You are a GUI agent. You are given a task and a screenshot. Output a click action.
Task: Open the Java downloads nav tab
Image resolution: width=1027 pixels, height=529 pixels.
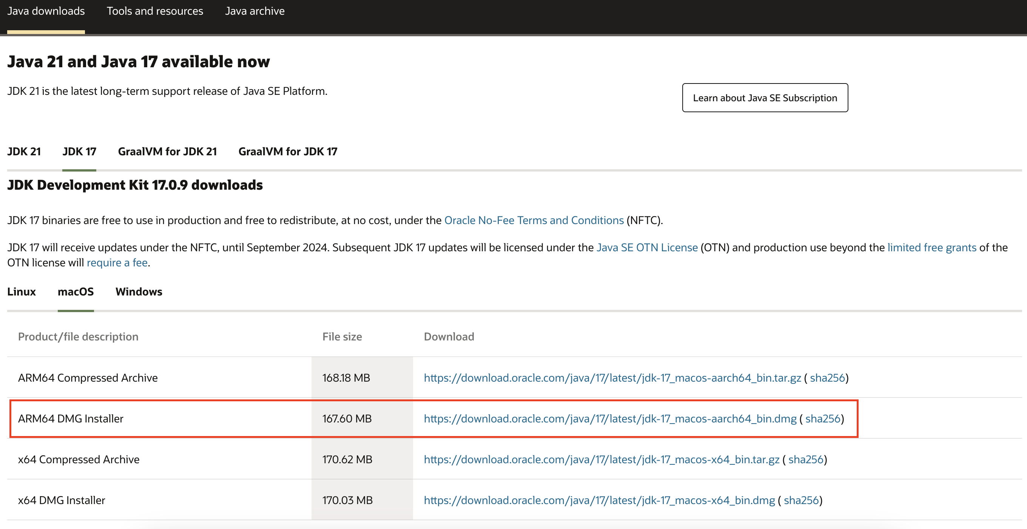pos(46,11)
